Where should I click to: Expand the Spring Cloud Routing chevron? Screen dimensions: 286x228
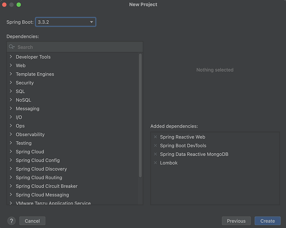[x=11, y=177]
